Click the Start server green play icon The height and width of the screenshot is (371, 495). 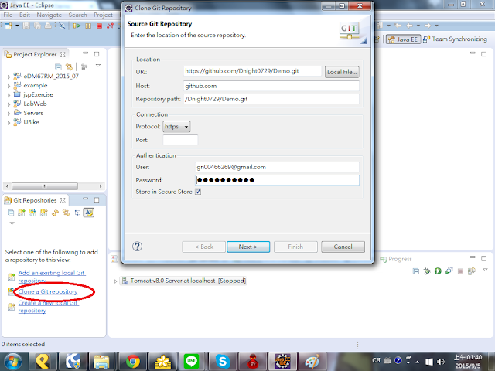[438, 271]
